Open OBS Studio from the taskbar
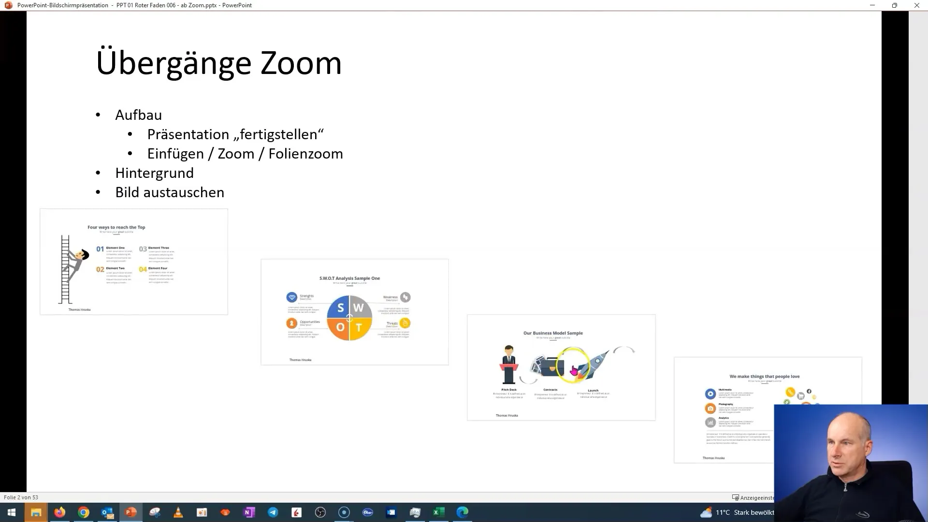928x522 pixels. click(320, 512)
